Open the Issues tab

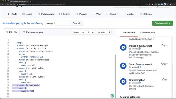click(x=27, y=14)
